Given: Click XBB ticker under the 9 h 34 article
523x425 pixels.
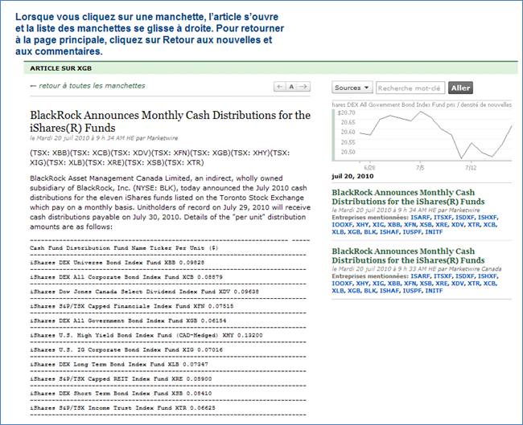Looking at the screenshot, I should click(394, 225).
